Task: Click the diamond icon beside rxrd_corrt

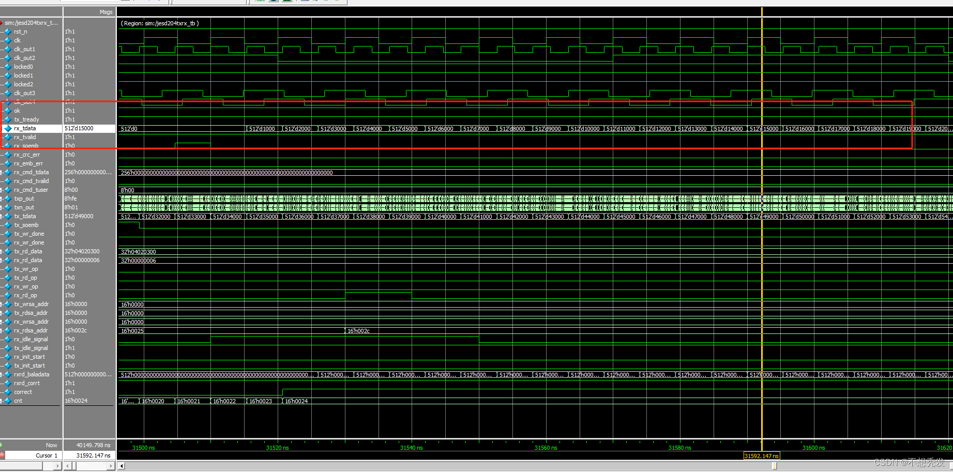Action: coord(8,383)
